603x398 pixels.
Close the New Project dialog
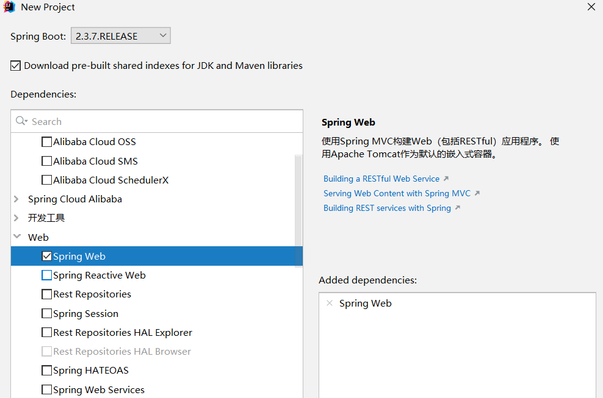(591, 7)
